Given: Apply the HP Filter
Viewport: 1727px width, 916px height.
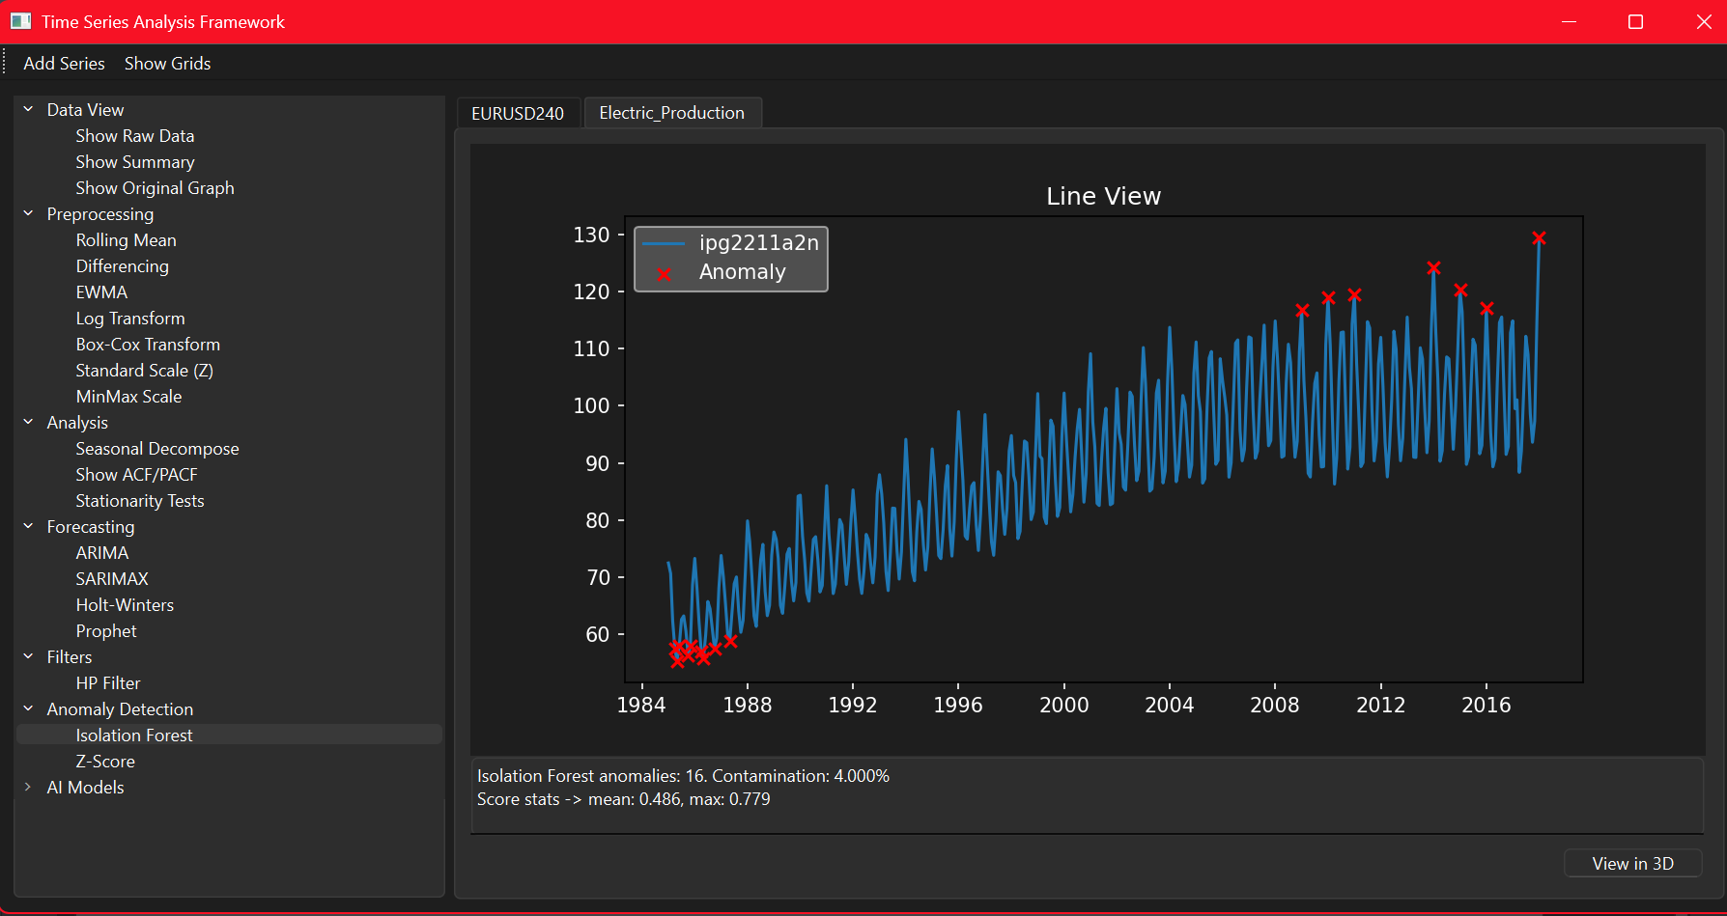Looking at the screenshot, I should coord(107,682).
